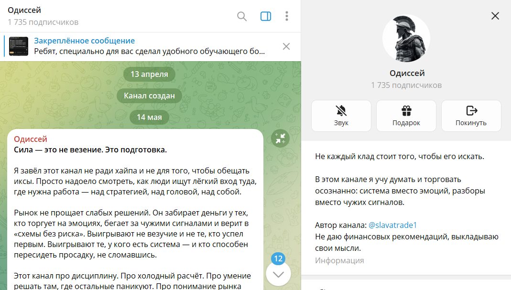Click the collapse arrows icon beside post

click(280, 138)
